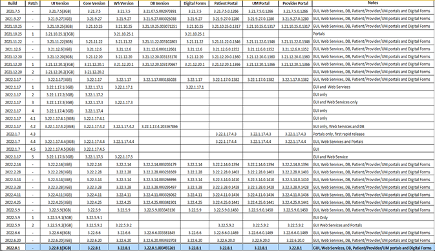The height and width of the screenshot is (251, 435).
Task: Select the WS Version header cell
Action: click(123, 4)
